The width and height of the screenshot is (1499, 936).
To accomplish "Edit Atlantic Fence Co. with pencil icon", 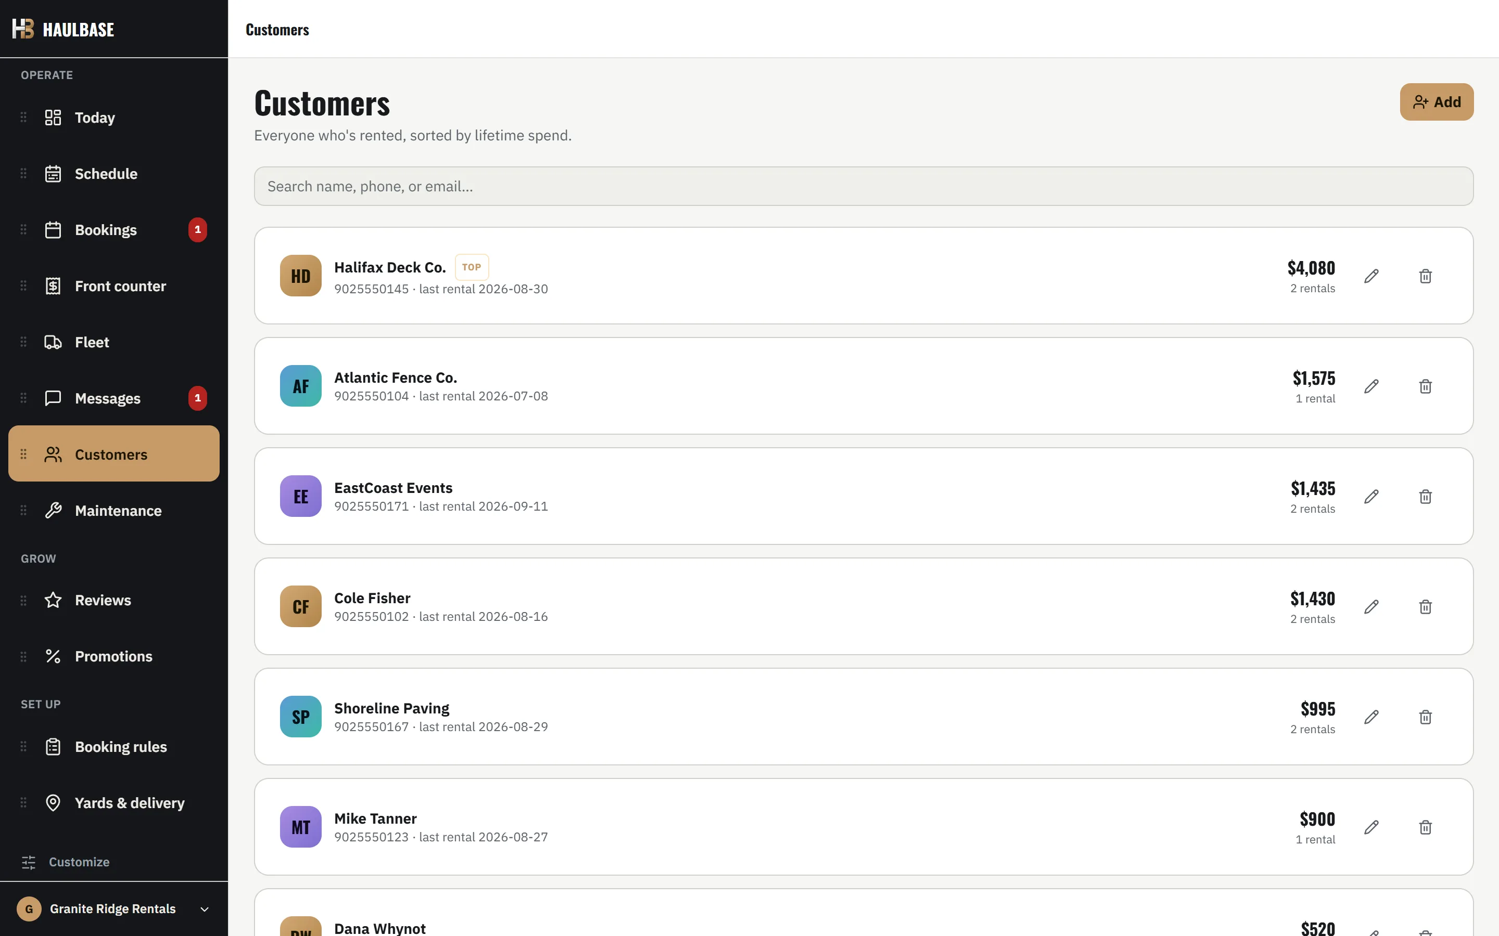I will point(1371,386).
